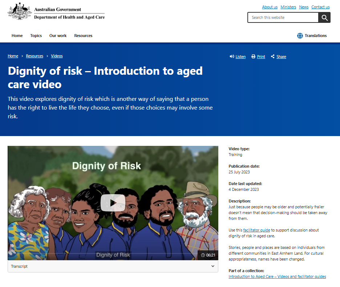Click the clock icon showing video duration
Image resolution: width=340 pixels, height=287 pixels.
[x=202, y=255]
